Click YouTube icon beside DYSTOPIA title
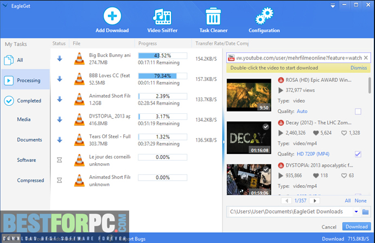Viewport: 375px width, 243px height. (x=281, y=165)
